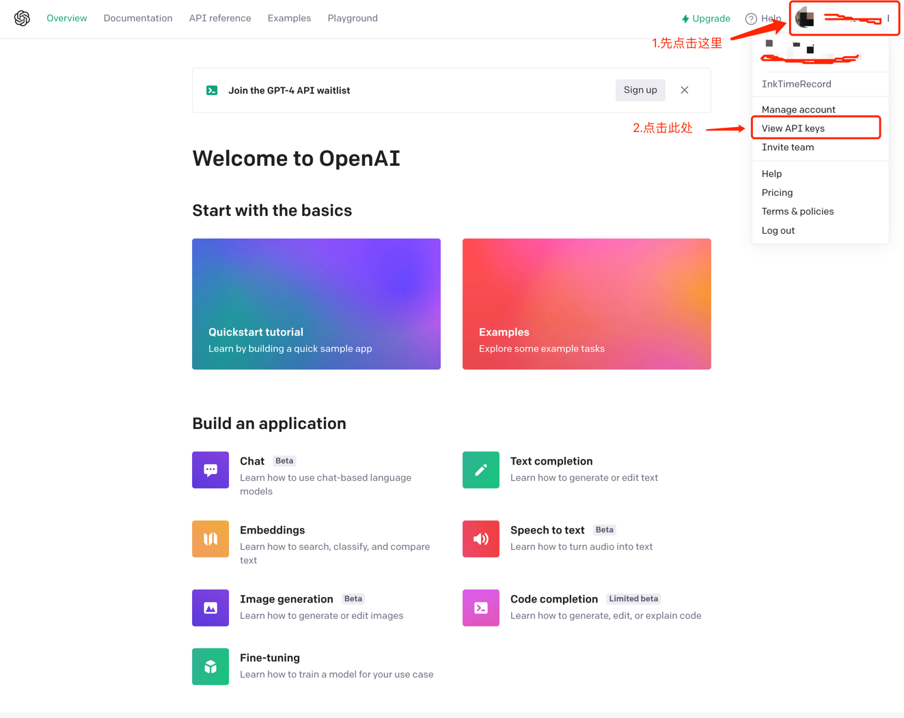904x718 pixels.
Task: Click the Image generation heading
Action: tap(286, 599)
